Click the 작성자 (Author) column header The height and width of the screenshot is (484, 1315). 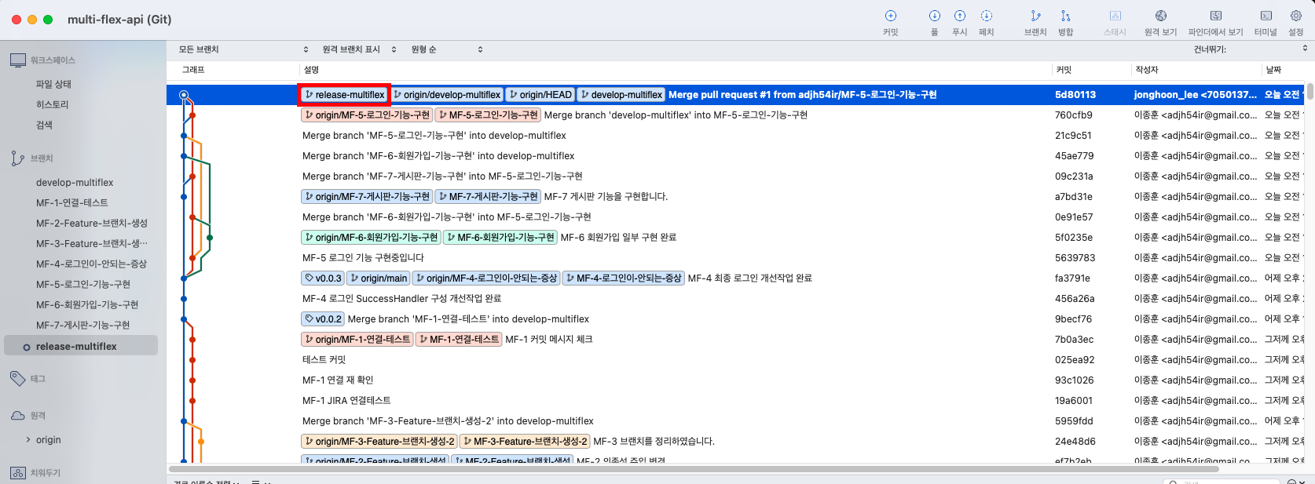[x=1195, y=70]
